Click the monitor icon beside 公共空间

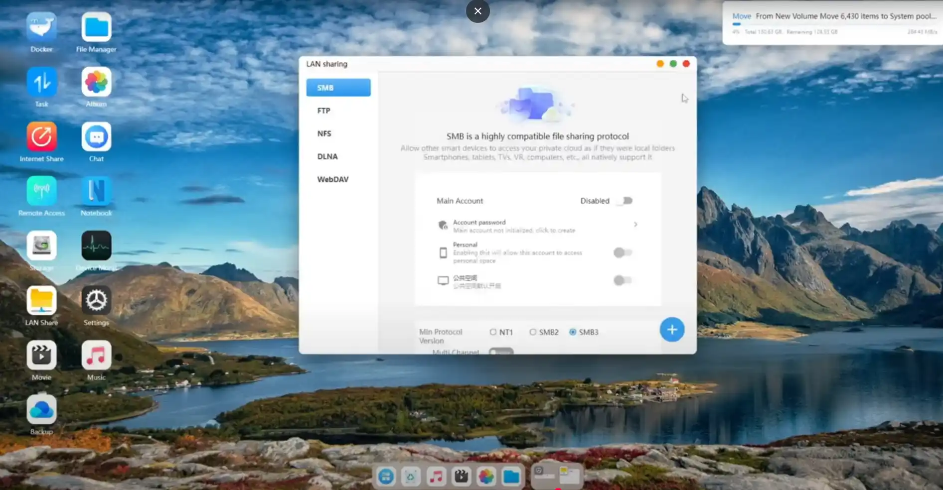tap(443, 281)
